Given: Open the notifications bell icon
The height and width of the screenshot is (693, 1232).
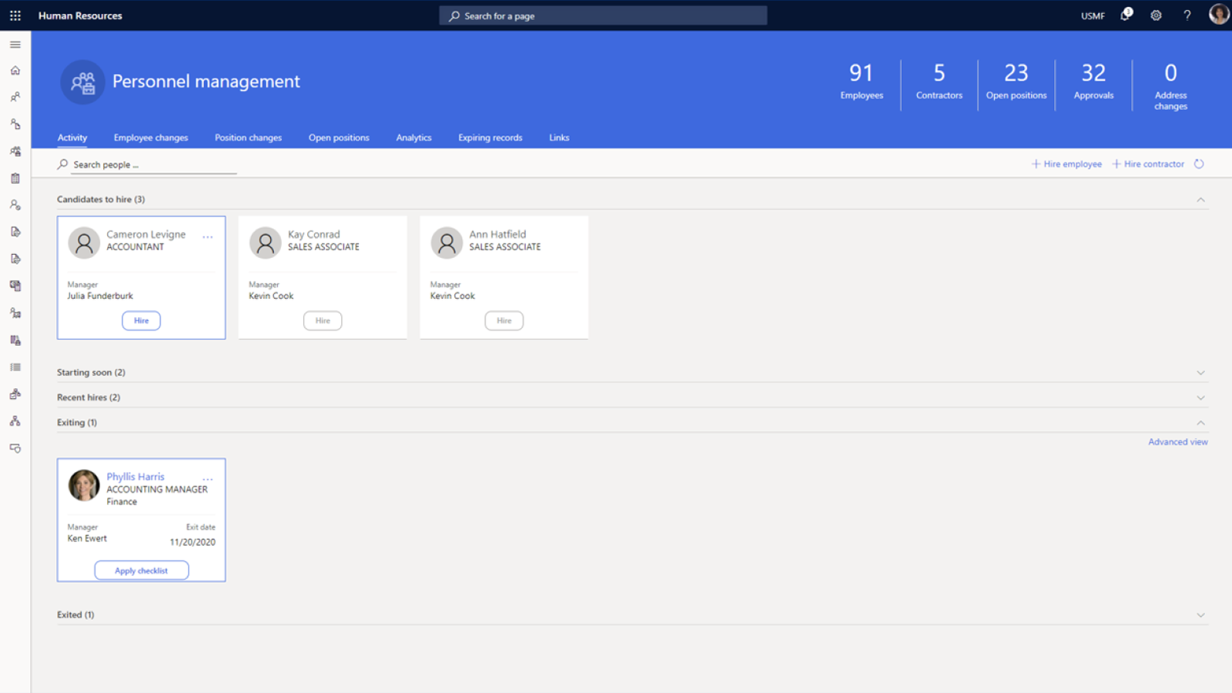Looking at the screenshot, I should tap(1126, 15).
